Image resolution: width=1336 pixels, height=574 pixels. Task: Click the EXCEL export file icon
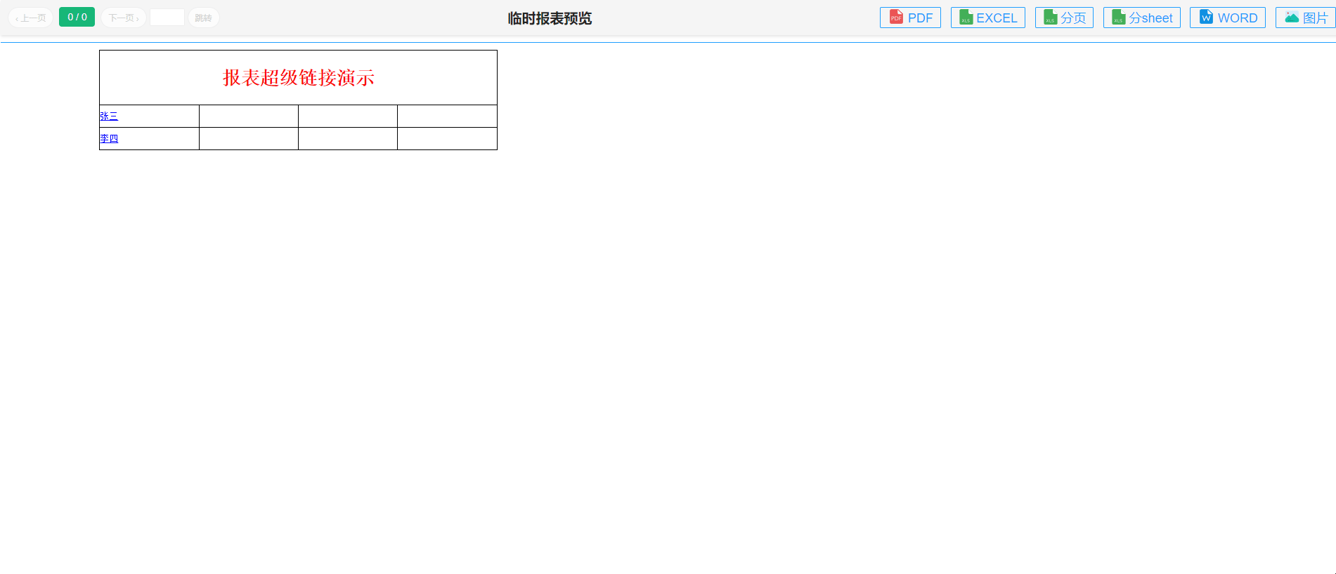pos(966,17)
